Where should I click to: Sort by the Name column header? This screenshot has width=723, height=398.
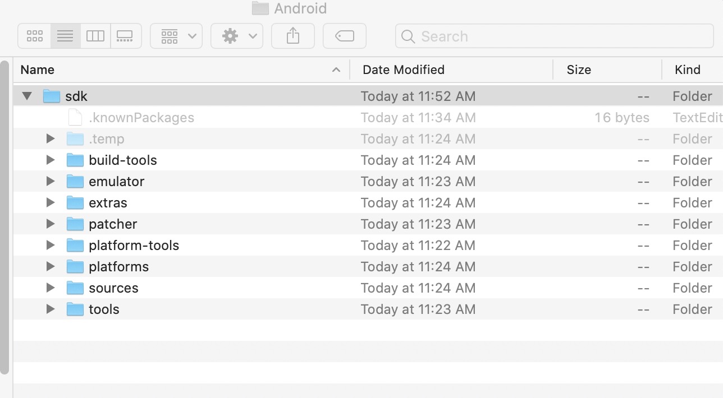[x=38, y=70]
